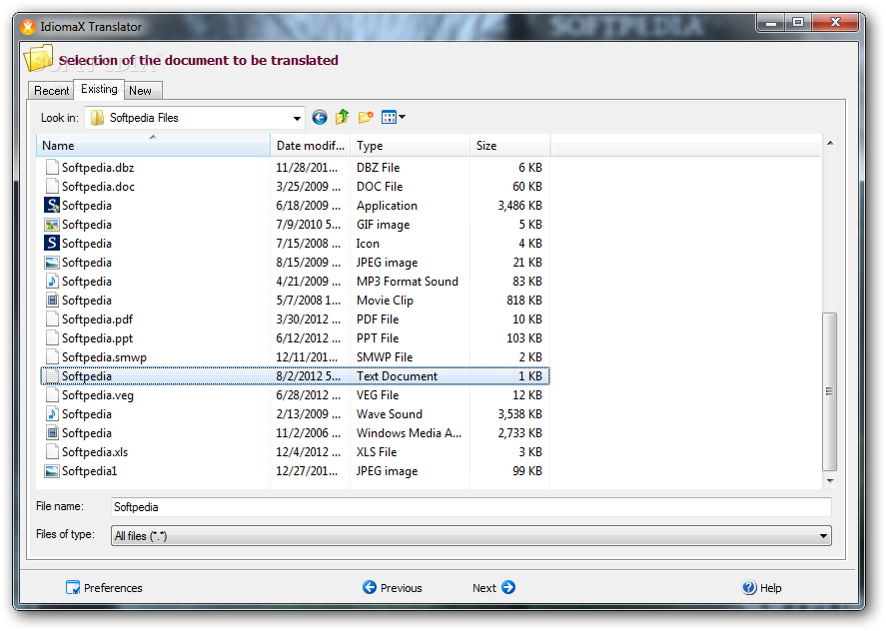Click the 3,538 KB size cell
886x631 pixels.
(x=519, y=414)
